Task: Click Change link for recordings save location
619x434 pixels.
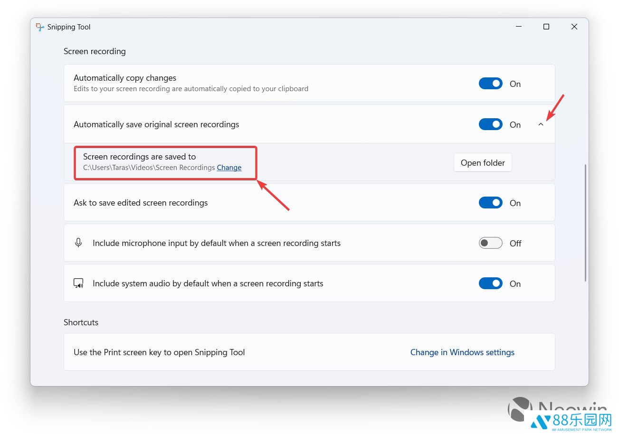Action: 229,168
